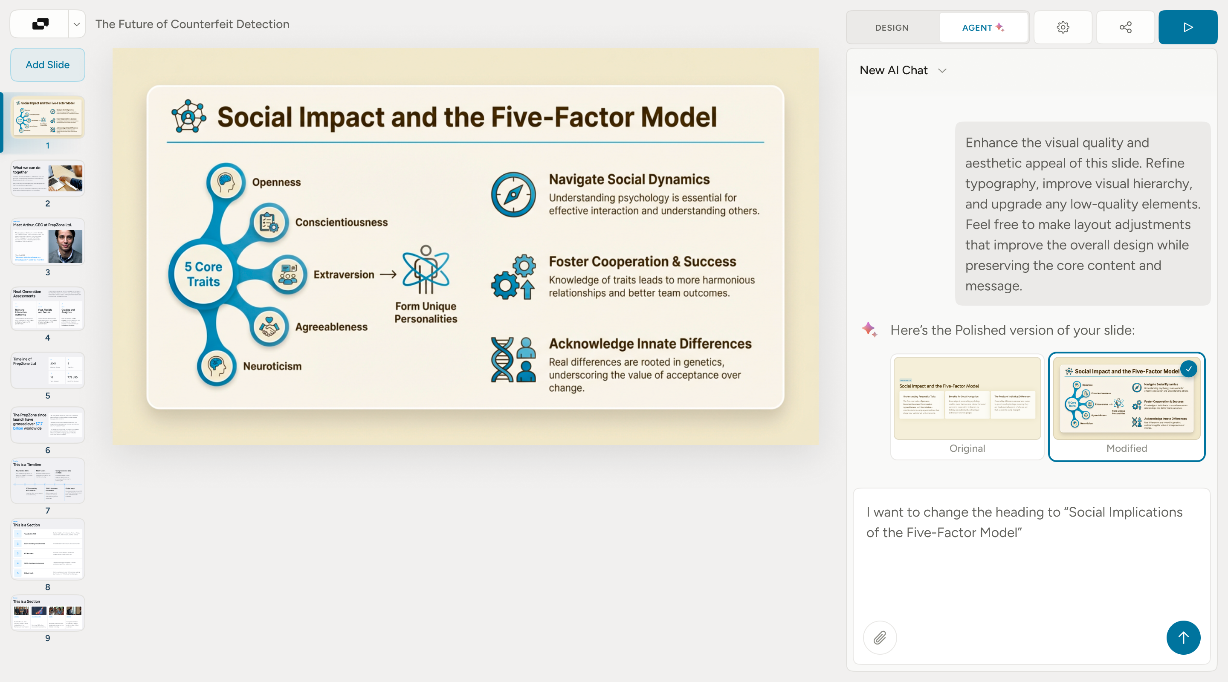The height and width of the screenshot is (682, 1228).
Task: Click the Openness brain icon
Action: point(226,182)
